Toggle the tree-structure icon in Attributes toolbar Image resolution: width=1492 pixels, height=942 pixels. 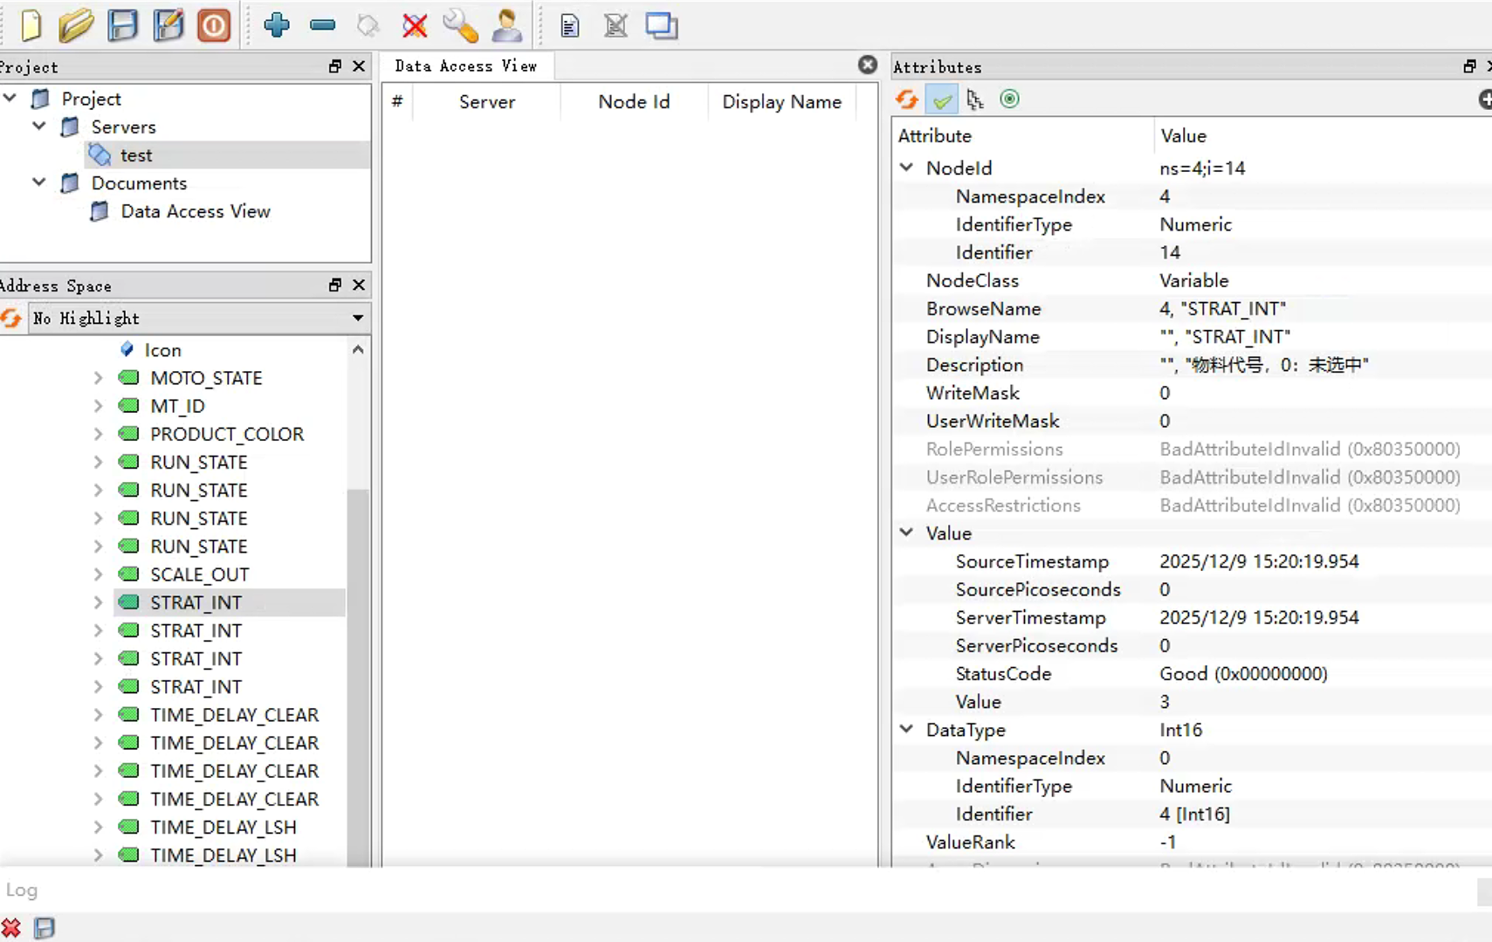975,100
